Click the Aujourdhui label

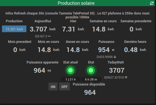coord(43,21)
